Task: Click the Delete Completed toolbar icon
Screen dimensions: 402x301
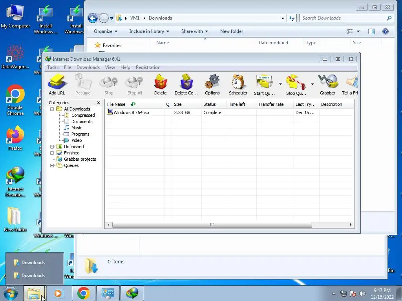Action: (186, 85)
